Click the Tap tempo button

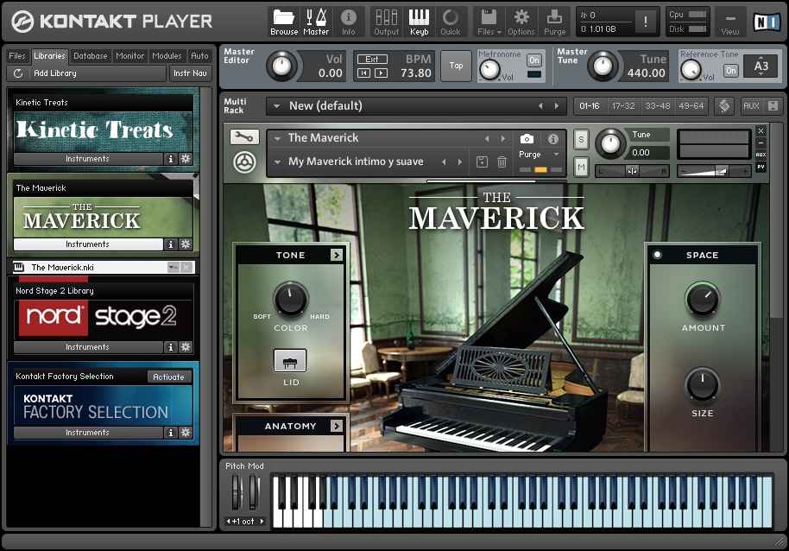click(456, 66)
